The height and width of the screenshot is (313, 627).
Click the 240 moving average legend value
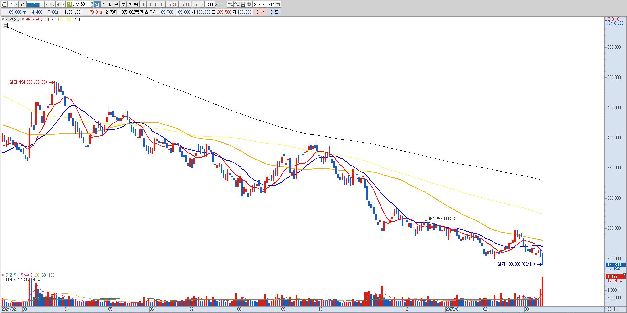click(x=77, y=19)
